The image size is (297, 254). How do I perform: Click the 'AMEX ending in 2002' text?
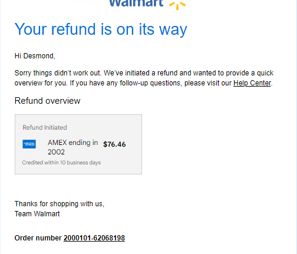click(x=72, y=147)
